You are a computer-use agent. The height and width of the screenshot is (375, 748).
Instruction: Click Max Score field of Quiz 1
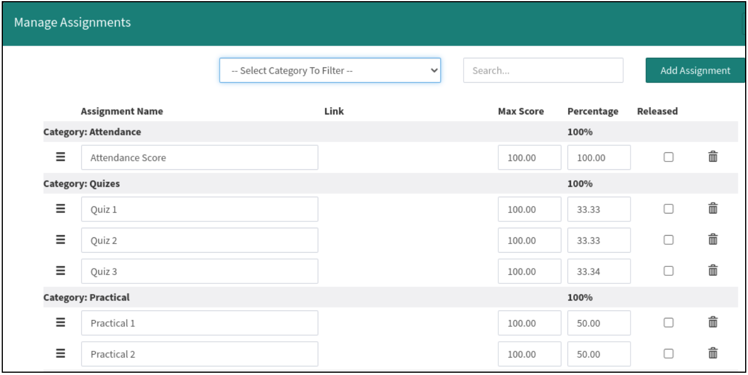point(530,209)
